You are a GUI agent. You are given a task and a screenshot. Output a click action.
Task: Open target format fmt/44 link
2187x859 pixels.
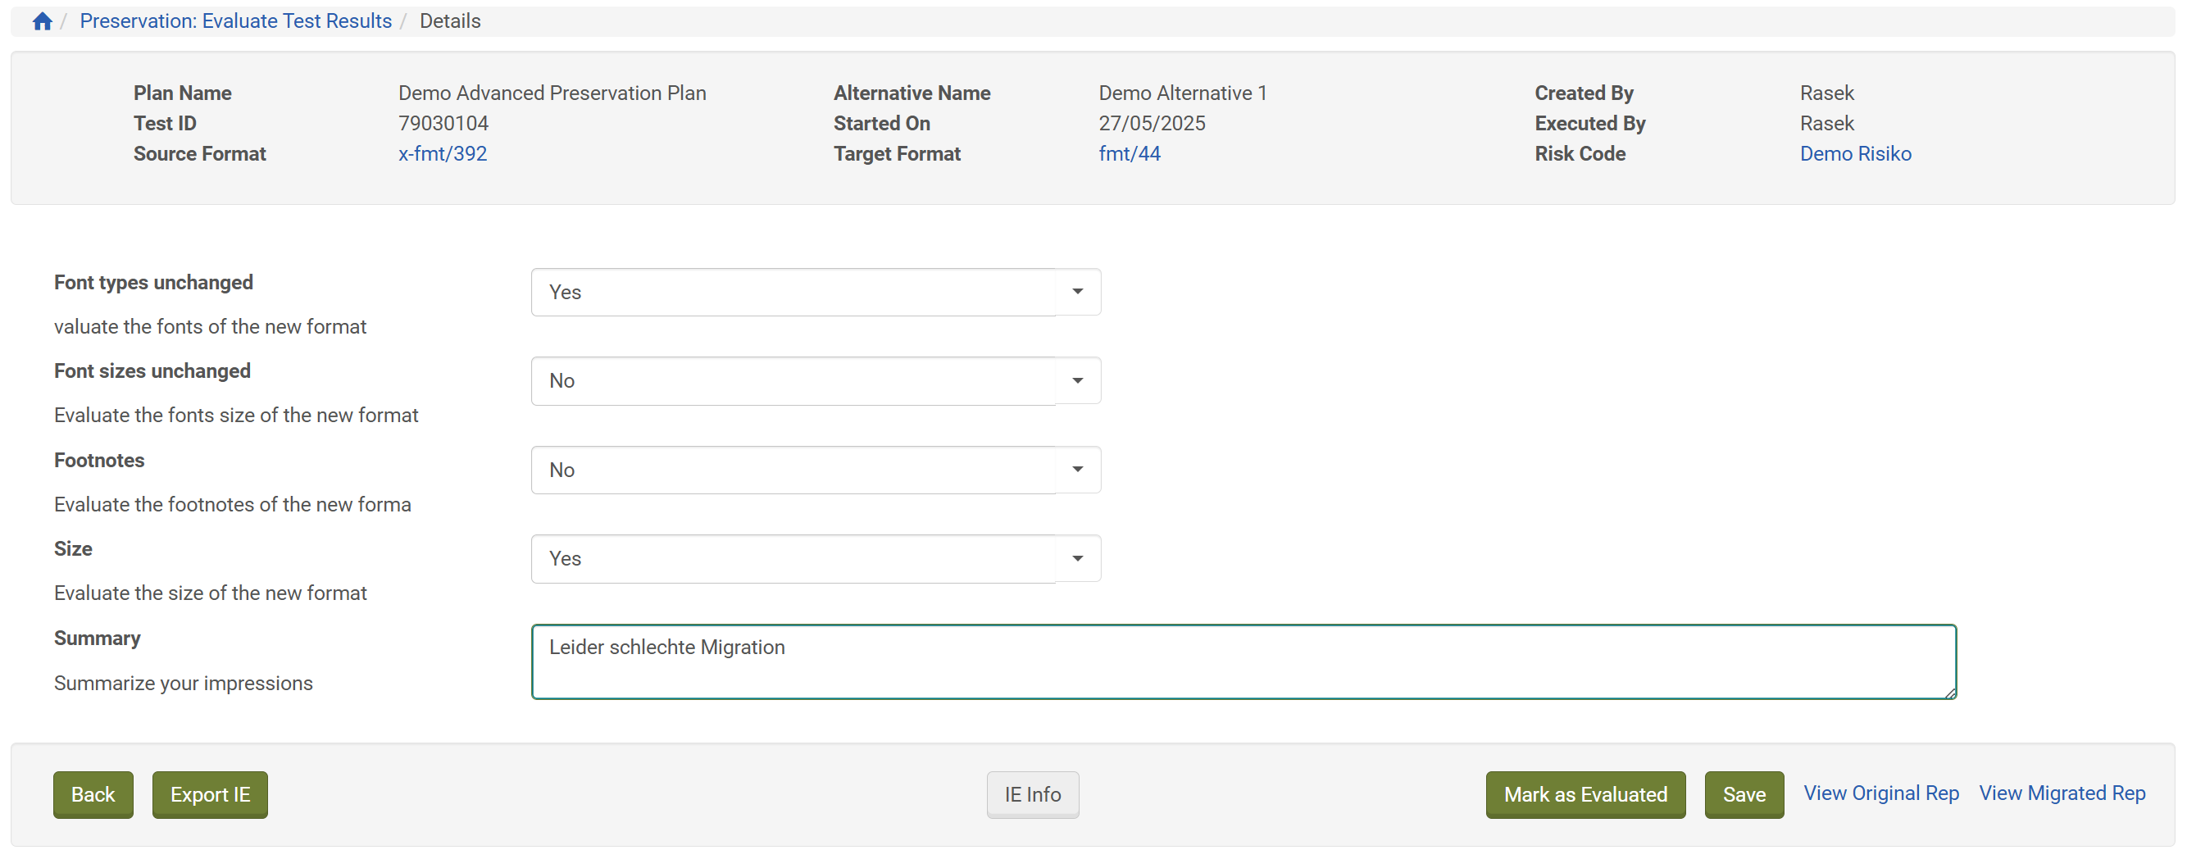pyautogui.click(x=1128, y=153)
